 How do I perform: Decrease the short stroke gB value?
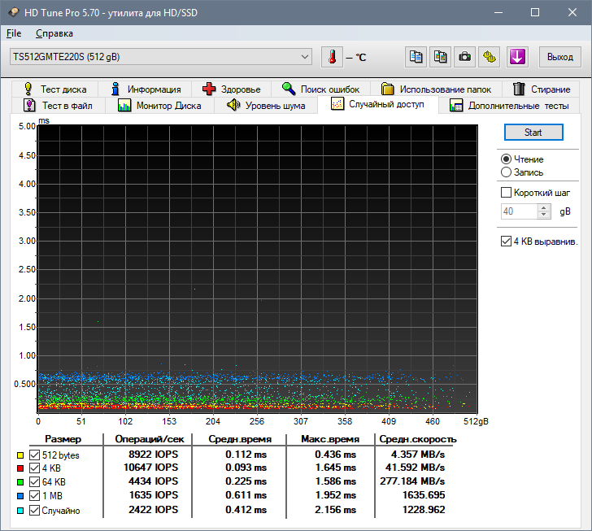[543, 215]
